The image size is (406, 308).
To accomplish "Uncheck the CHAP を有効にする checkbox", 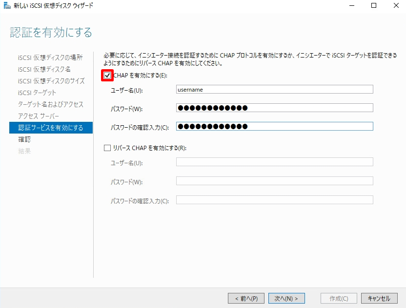I will [107, 75].
